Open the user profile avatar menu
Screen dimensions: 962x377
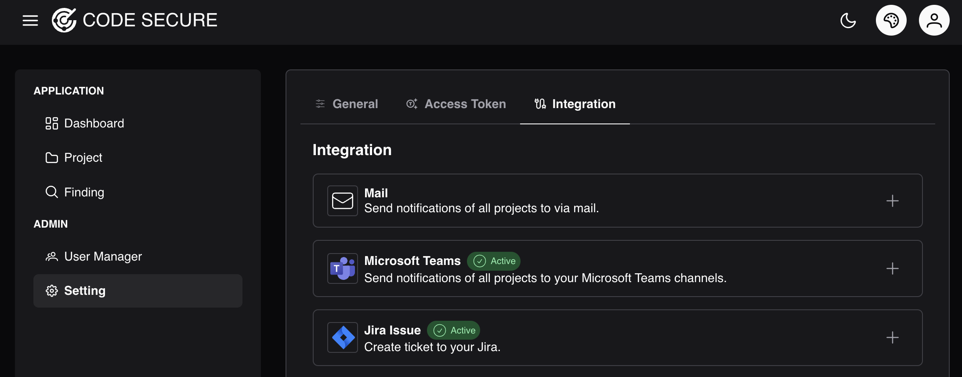934,20
